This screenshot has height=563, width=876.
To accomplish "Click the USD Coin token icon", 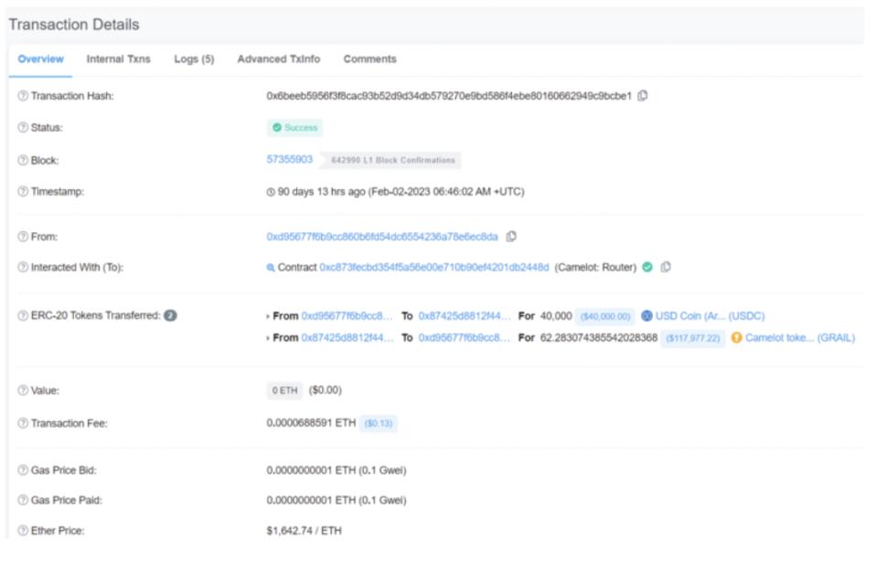I will 646,316.
